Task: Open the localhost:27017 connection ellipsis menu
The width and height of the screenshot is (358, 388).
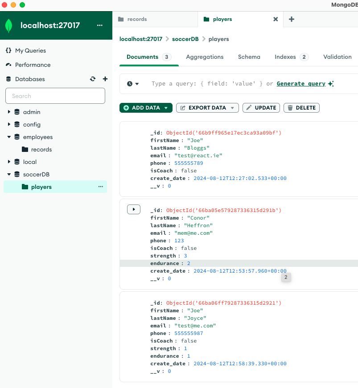Action: (x=99, y=25)
